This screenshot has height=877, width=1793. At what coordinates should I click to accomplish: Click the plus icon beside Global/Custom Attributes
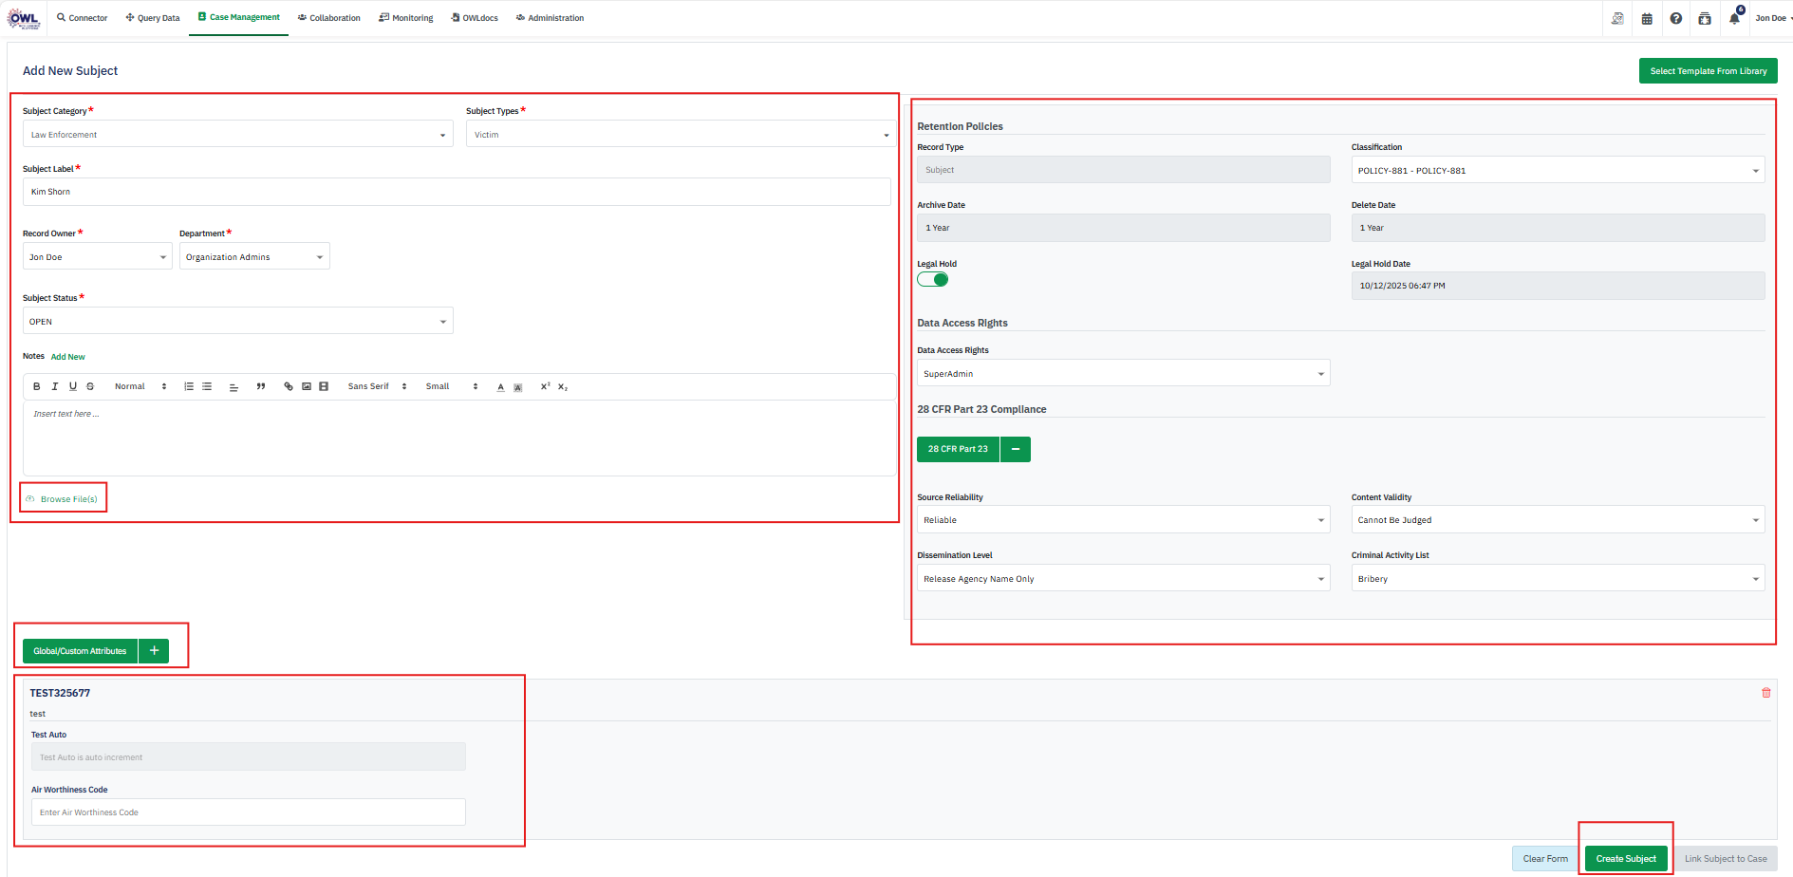click(154, 651)
